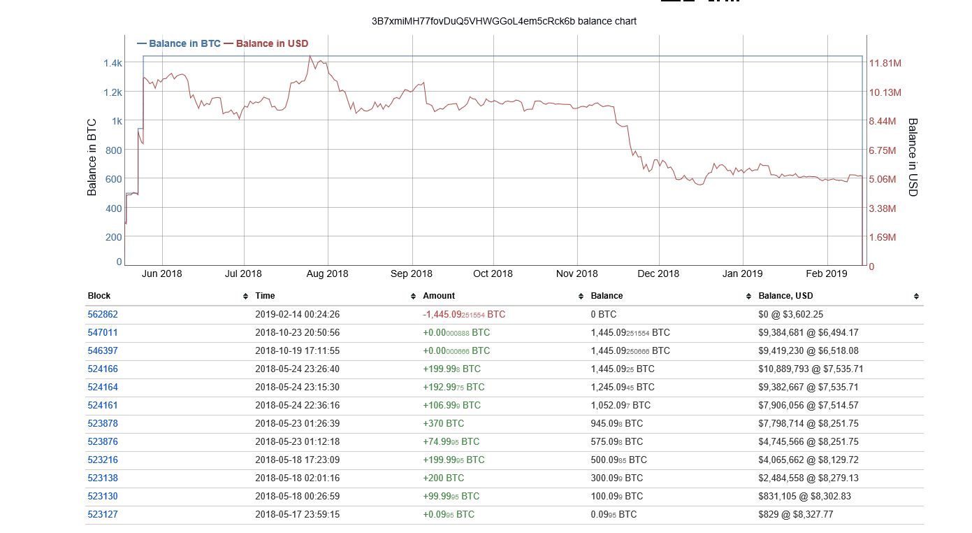972x533 pixels.
Task: Click the sort arrows in the Block column header
Action: click(x=245, y=297)
